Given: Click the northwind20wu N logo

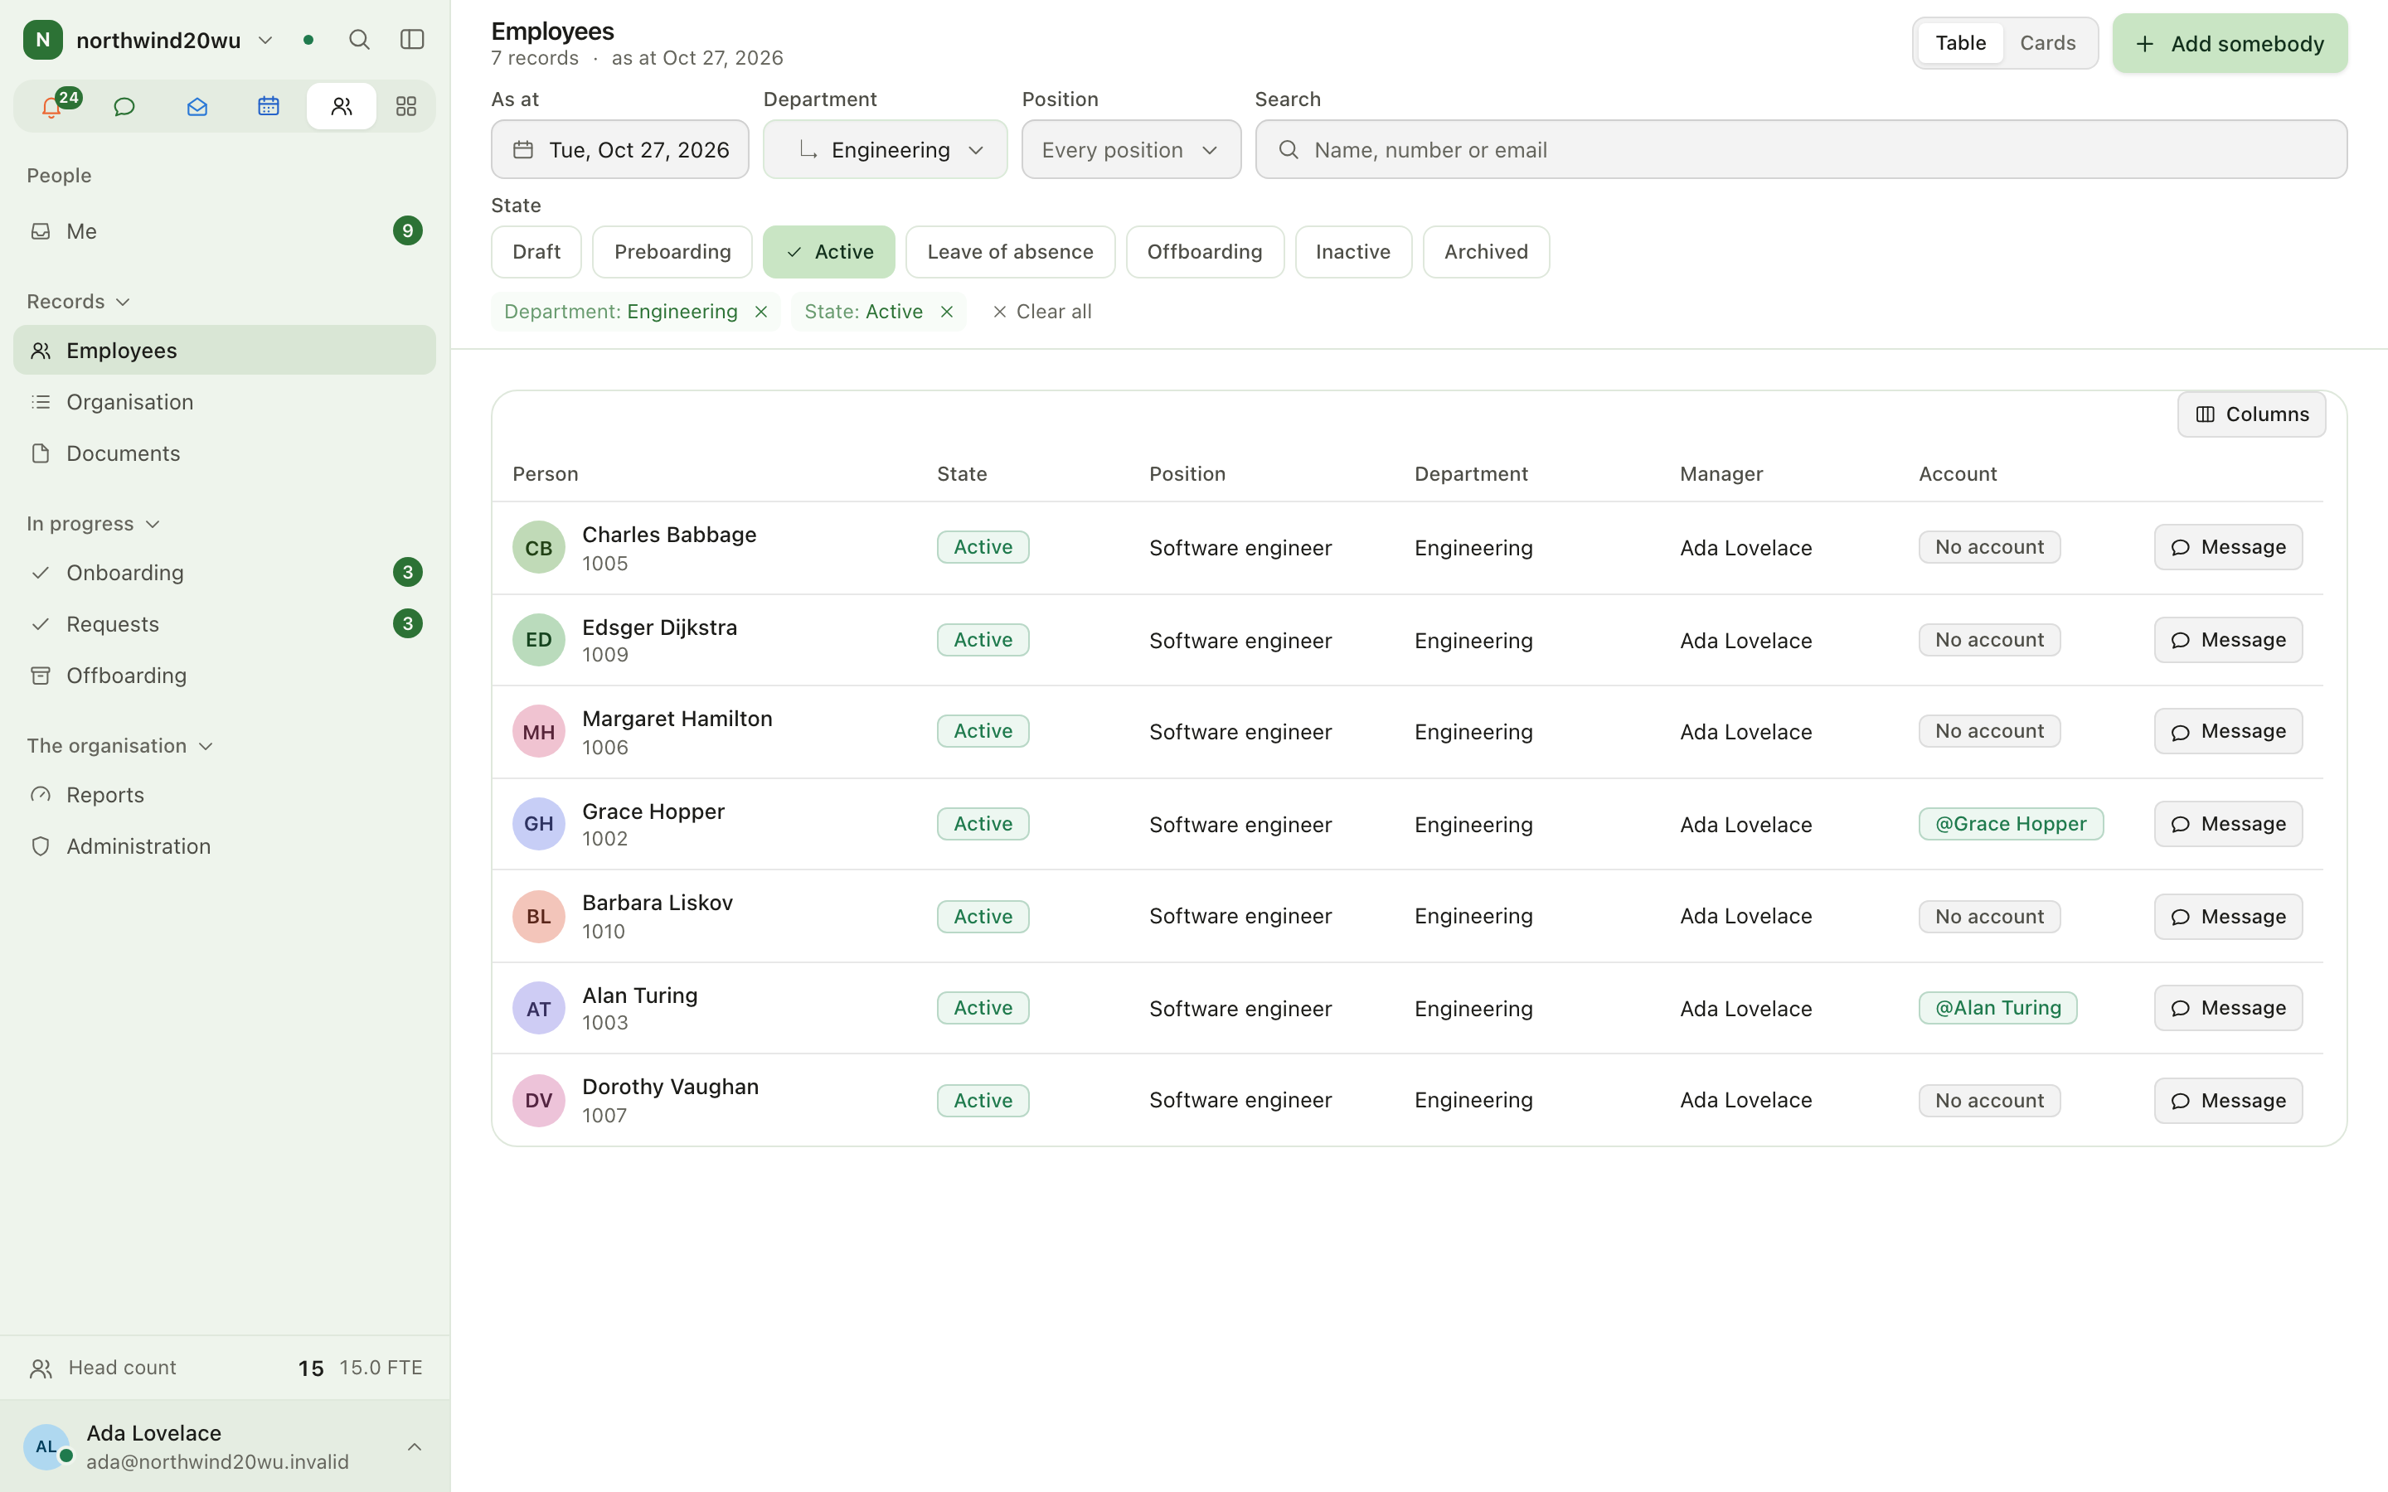Looking at the screenshot, I should pyautogui.click(x=43, y=41).
